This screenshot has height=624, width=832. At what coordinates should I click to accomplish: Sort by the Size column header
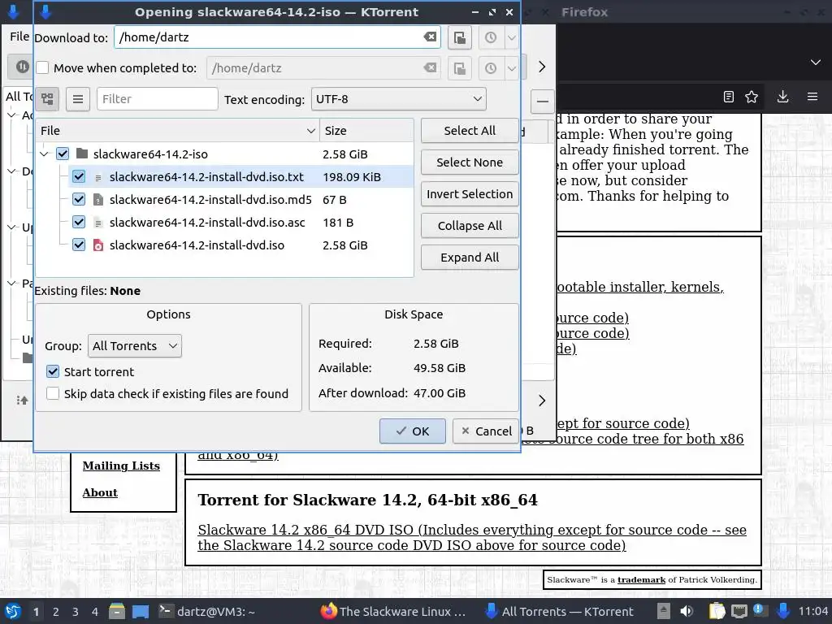(x=366, y=131)
